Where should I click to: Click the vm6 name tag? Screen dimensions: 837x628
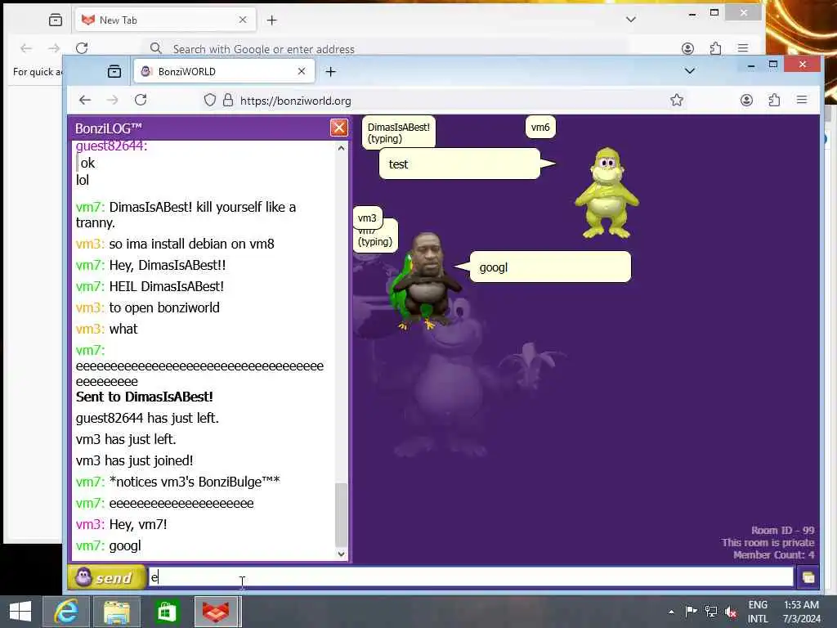tap(540, 127)
